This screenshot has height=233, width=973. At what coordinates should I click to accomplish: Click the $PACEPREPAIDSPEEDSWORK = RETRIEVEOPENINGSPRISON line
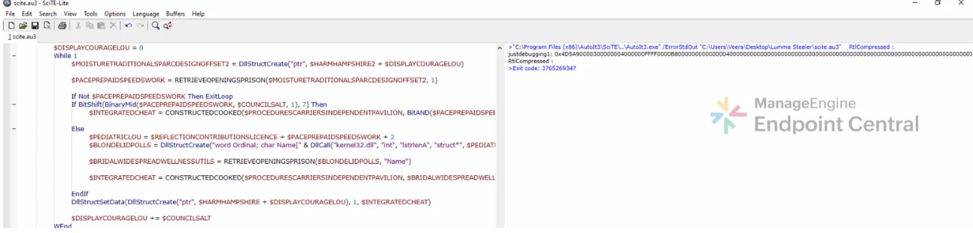pyautogui.click(x=254, y=80)
